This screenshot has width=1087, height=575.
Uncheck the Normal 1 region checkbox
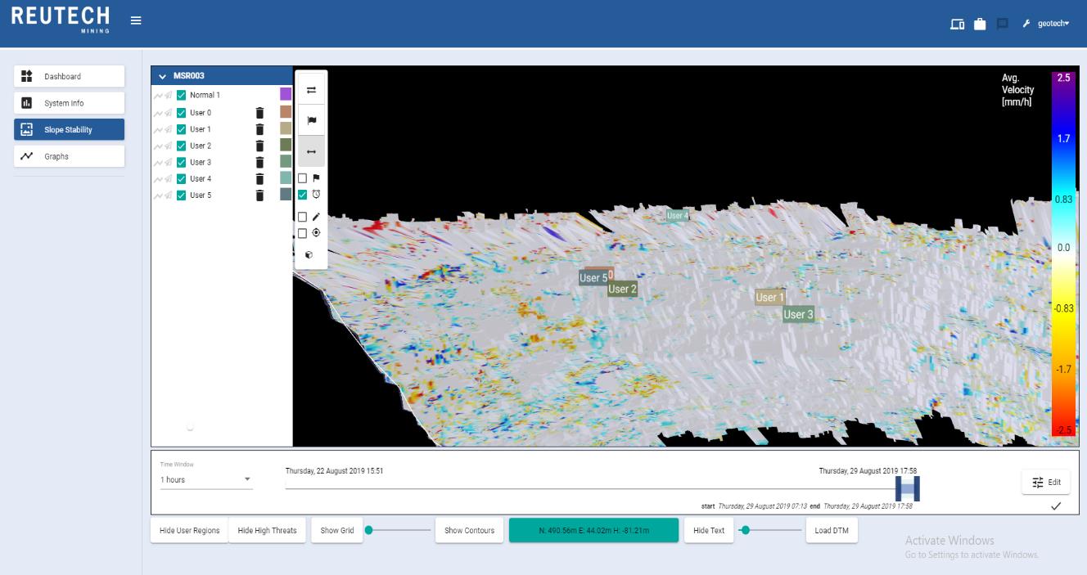(x=182, y=95)
